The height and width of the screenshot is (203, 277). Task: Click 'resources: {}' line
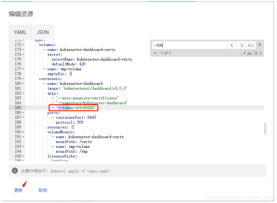pos(61,127)
